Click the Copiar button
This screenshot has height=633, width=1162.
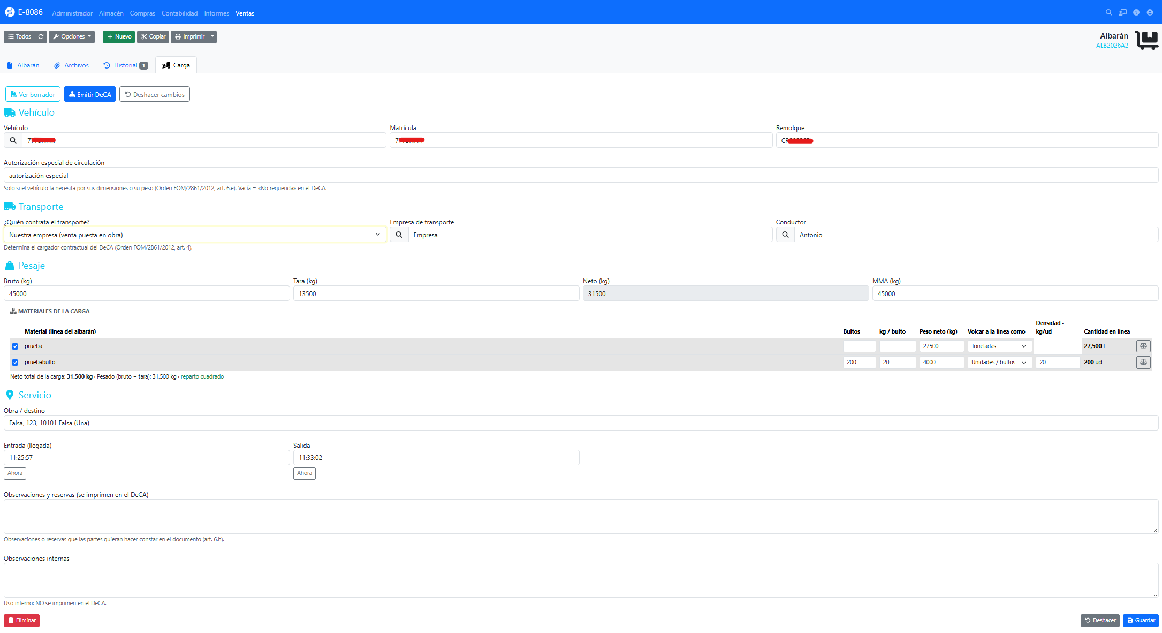tap(153, 37)
